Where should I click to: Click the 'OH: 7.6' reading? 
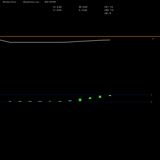pos(109,10)
